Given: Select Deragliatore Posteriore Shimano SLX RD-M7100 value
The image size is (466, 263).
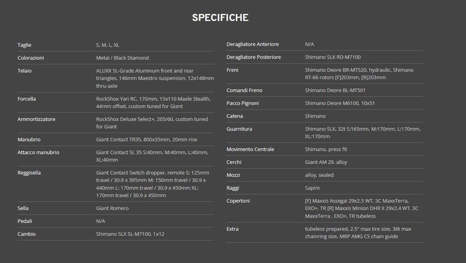Looking at the screenshot, I should point(333,57).
